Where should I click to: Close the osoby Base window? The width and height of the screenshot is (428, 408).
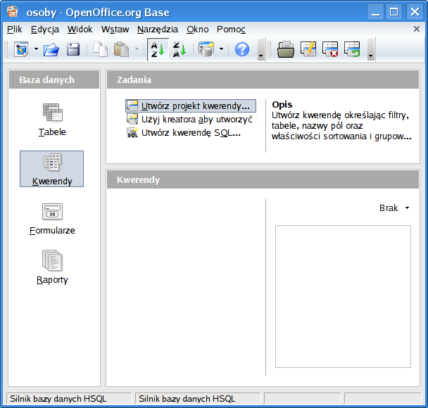click(x=415, y=12)
